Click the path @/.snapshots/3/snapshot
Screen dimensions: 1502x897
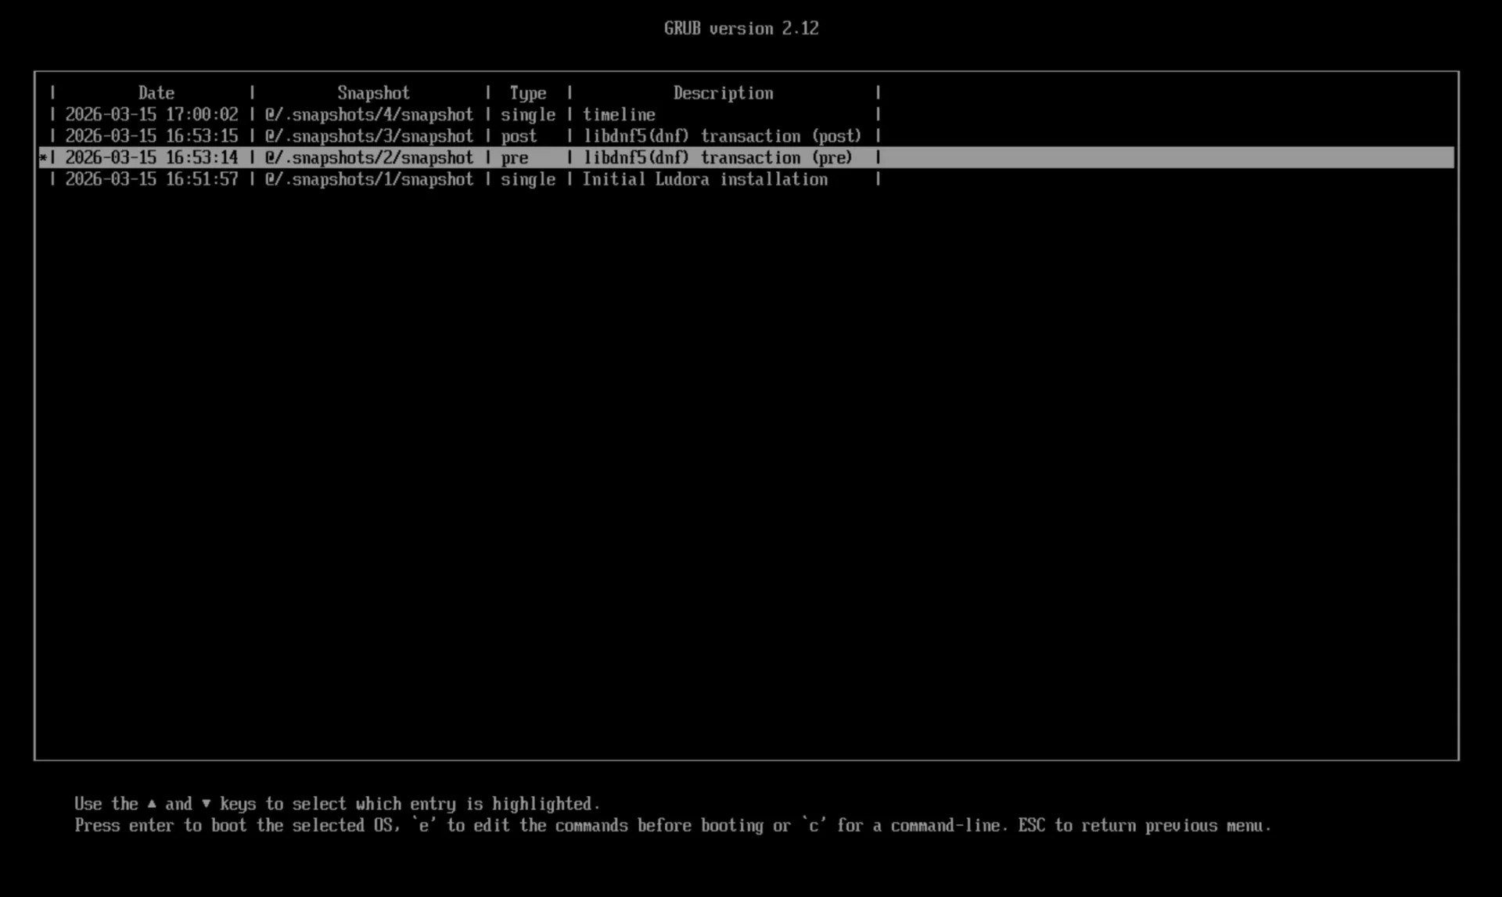coord(369,136)
